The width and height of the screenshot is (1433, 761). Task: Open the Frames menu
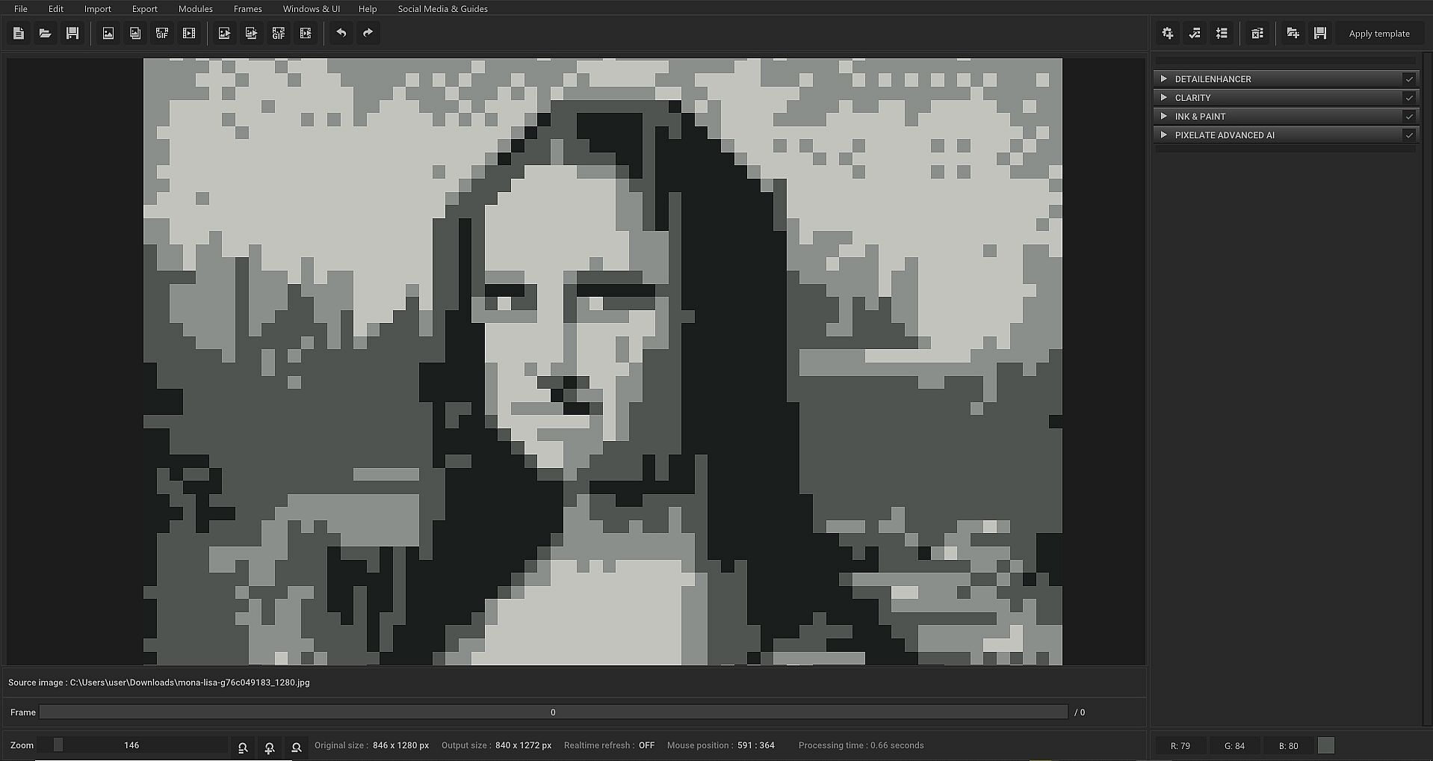[x=248, y=9]
